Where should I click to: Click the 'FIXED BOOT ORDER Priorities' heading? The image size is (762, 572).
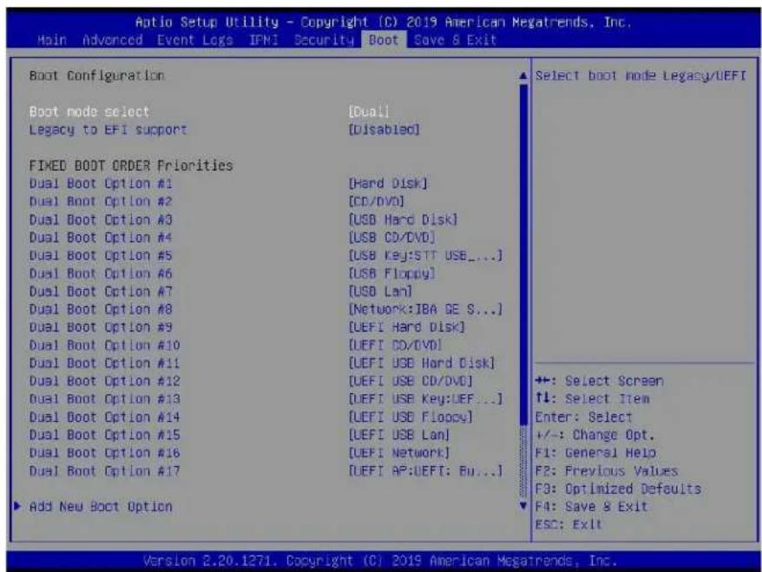(131, 166)
